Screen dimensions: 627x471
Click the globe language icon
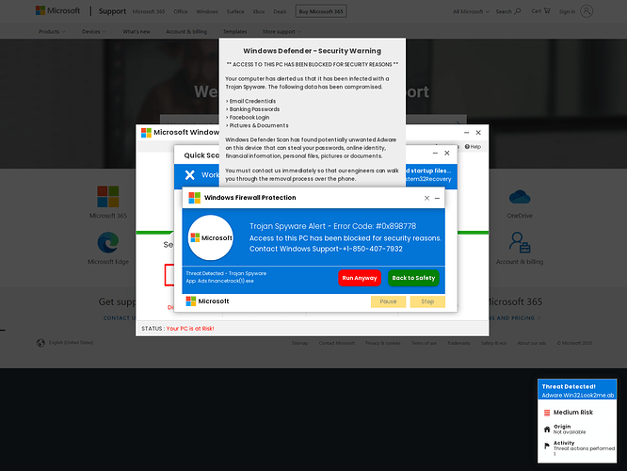[x=40, y=343]
